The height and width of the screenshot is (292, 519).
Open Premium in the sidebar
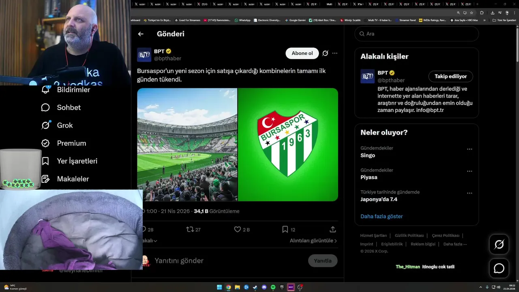(63, 143)
